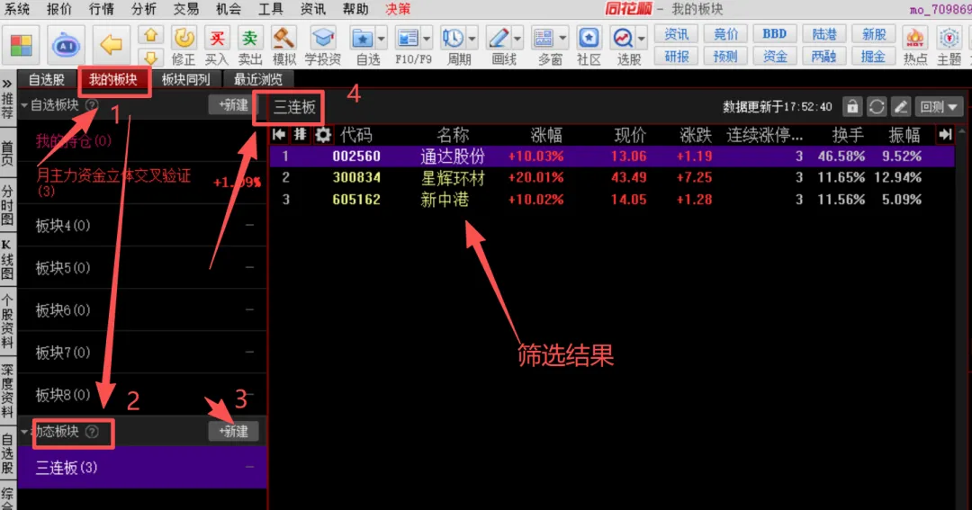Screen dimensions: 972x510
Task: Jump to last column arrow icon
Action: [945, 135]
